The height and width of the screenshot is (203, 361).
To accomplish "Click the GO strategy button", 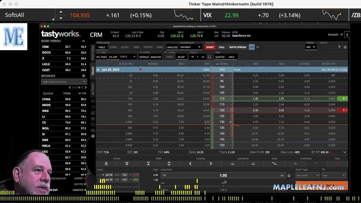I will click(252, 47).
